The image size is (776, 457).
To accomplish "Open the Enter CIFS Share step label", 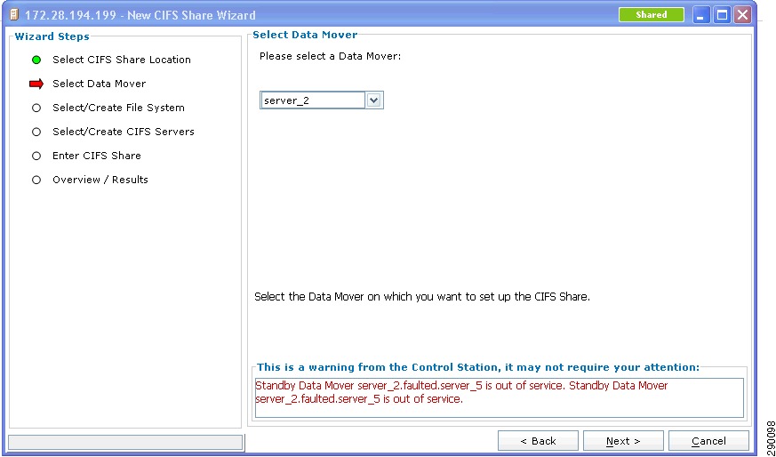I will tap(97, 156).
